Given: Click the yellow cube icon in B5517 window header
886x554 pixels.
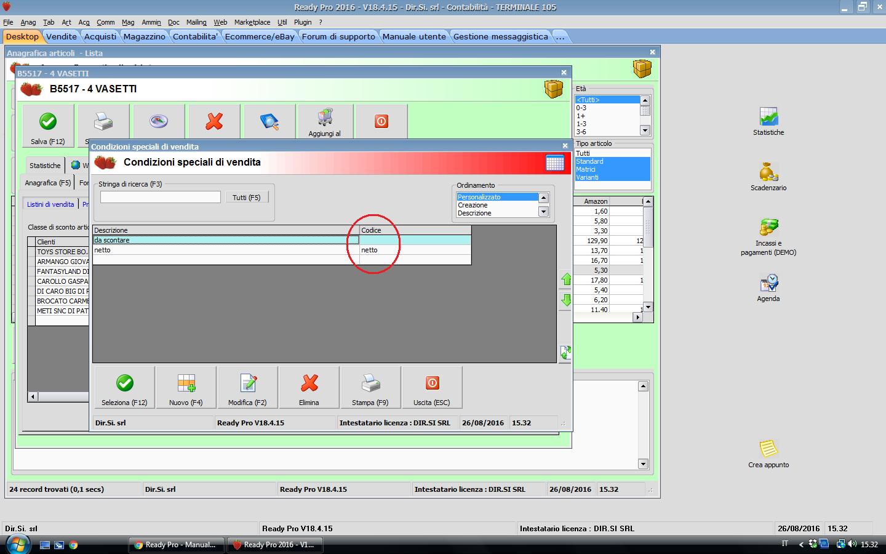Looking at the screenshot, I should pos(554,89).
